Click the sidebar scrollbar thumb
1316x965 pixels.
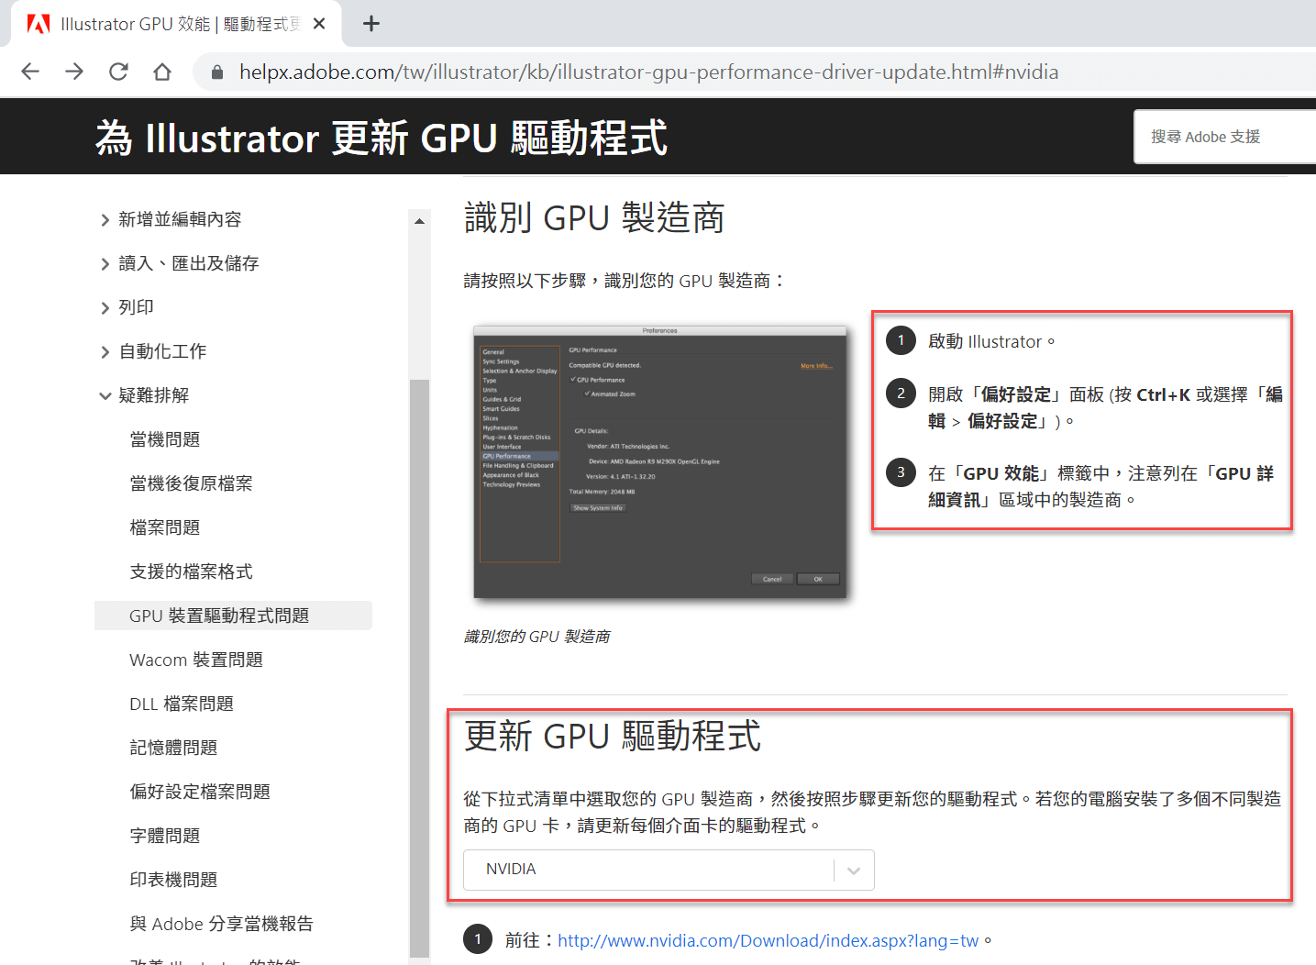[419, 667]
